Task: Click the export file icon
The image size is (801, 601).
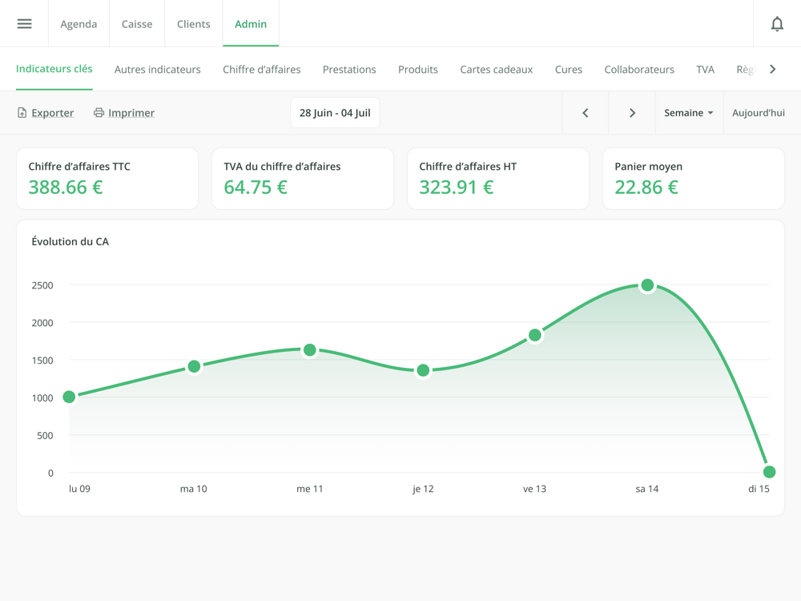Action: pyautogui.click(x=22, y=113)
